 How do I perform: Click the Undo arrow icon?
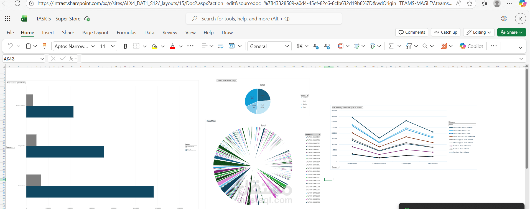click(10, 46)
